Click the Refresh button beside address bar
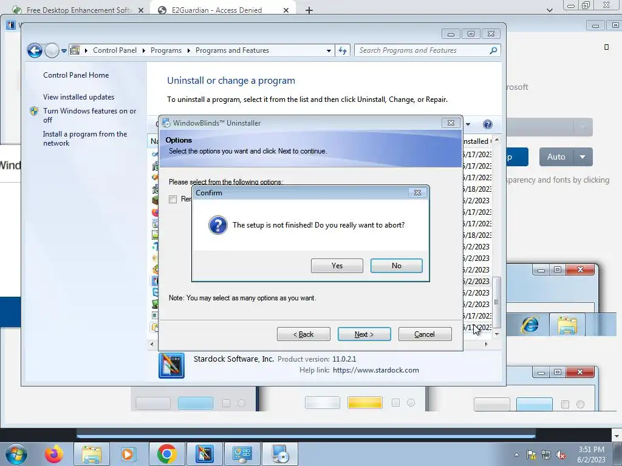 [343, 50]
